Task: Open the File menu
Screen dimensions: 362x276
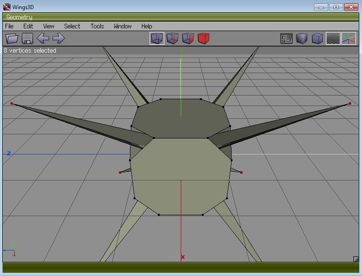Action: (x=9, y=26)
